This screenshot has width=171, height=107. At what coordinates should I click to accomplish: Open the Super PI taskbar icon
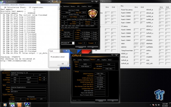tap(12, 105)
